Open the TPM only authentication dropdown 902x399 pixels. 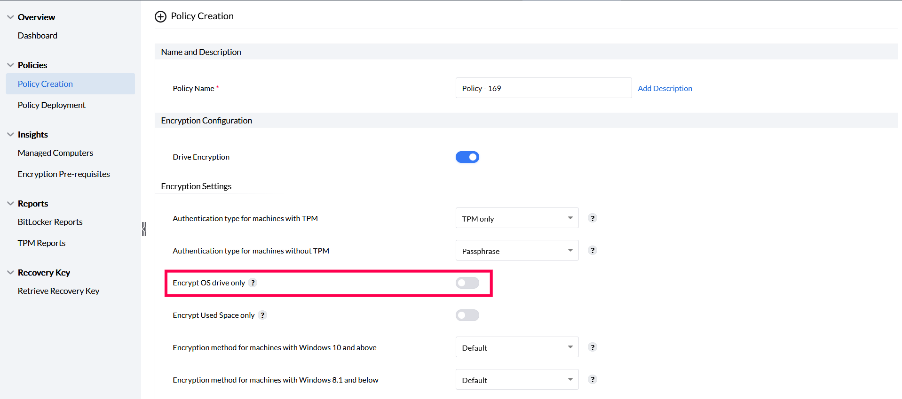[517, 218]
